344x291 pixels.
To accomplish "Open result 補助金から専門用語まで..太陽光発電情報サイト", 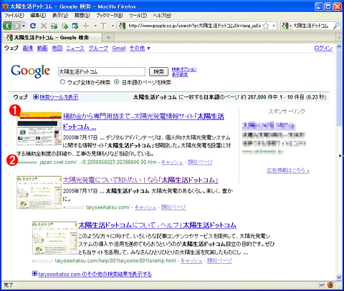I will [x=143, y=122].
